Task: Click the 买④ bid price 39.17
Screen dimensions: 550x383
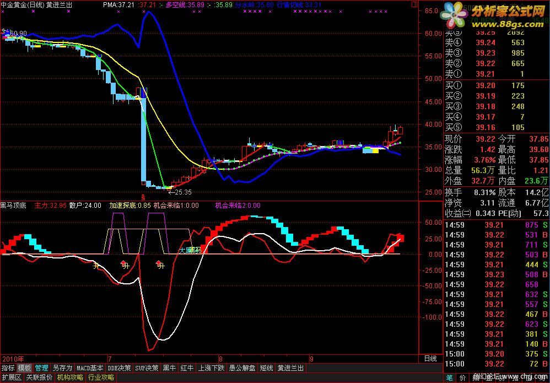Action: point(485,117)
